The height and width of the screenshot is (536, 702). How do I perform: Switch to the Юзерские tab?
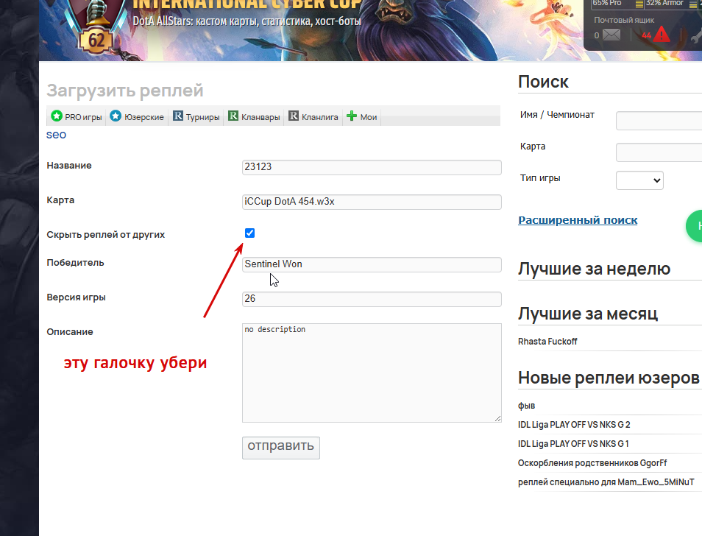(x=137, y=117)
